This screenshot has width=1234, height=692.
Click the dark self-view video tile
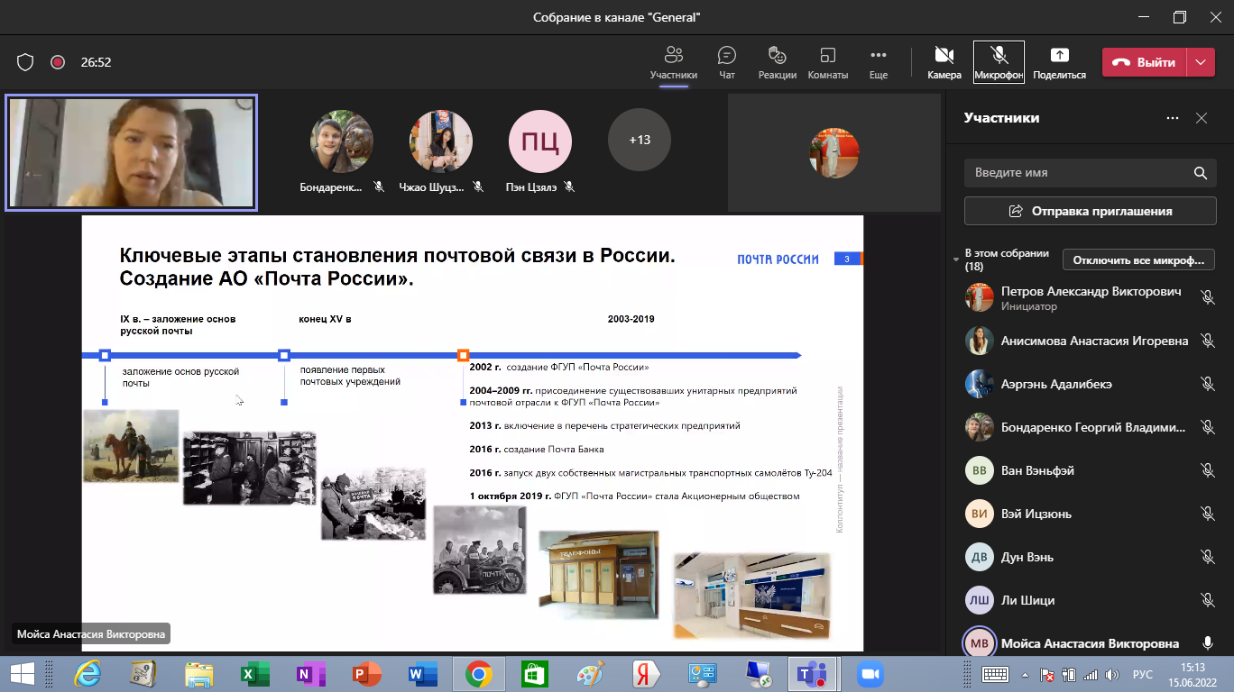[x=833, y=153]
